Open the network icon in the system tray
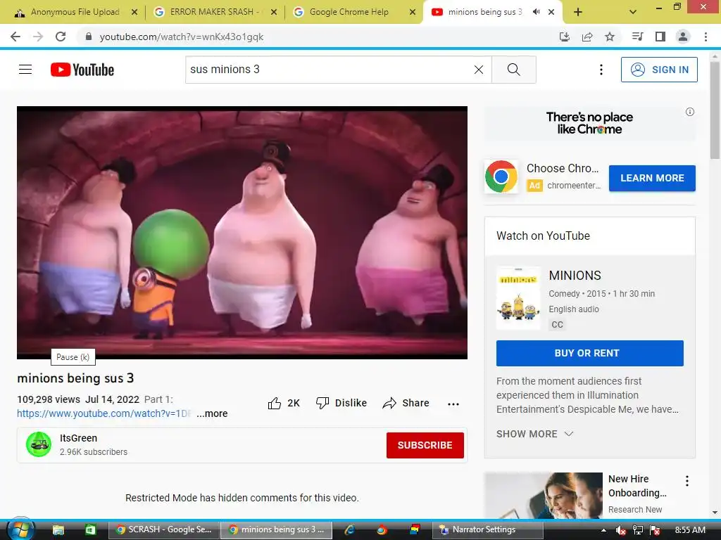 click(638, 530)
